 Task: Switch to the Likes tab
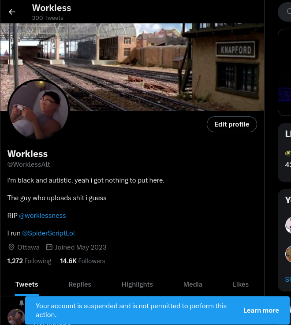coord(241,284)
